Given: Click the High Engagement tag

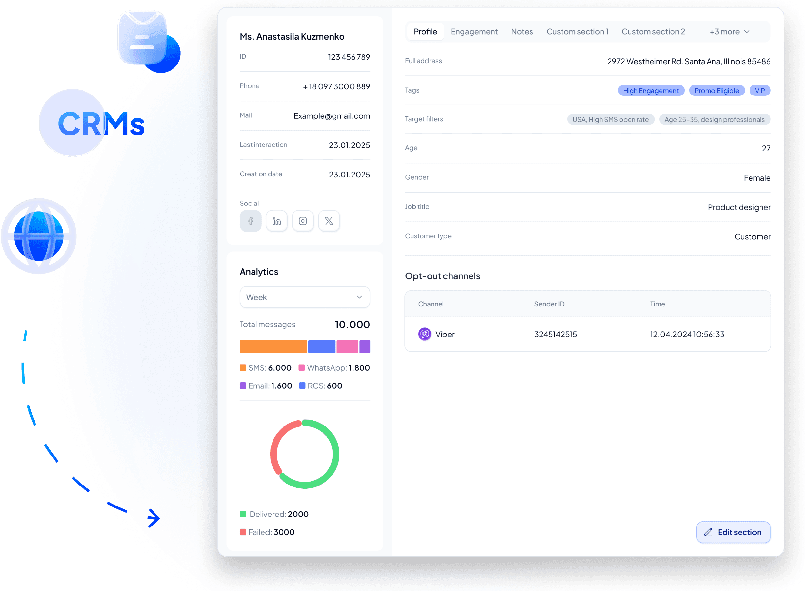Looking at the screenshot, I should click(x=651, y=91).
